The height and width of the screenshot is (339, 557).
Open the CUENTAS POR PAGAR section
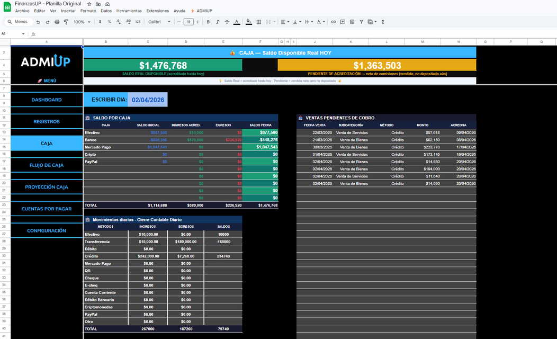coord(47,209)
